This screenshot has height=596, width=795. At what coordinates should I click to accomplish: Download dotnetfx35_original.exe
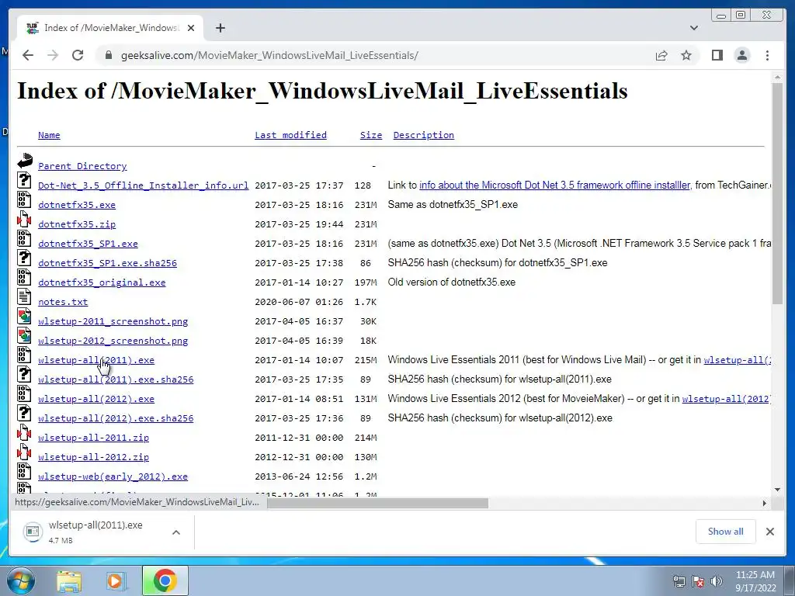click(x=102, y=282)
